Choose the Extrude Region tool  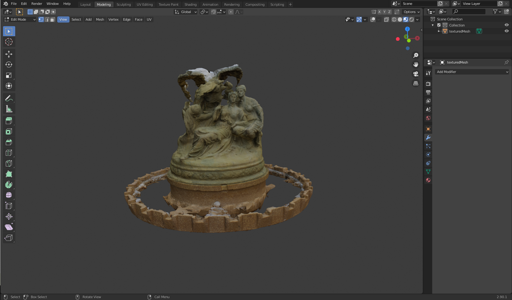coord(9,121)
